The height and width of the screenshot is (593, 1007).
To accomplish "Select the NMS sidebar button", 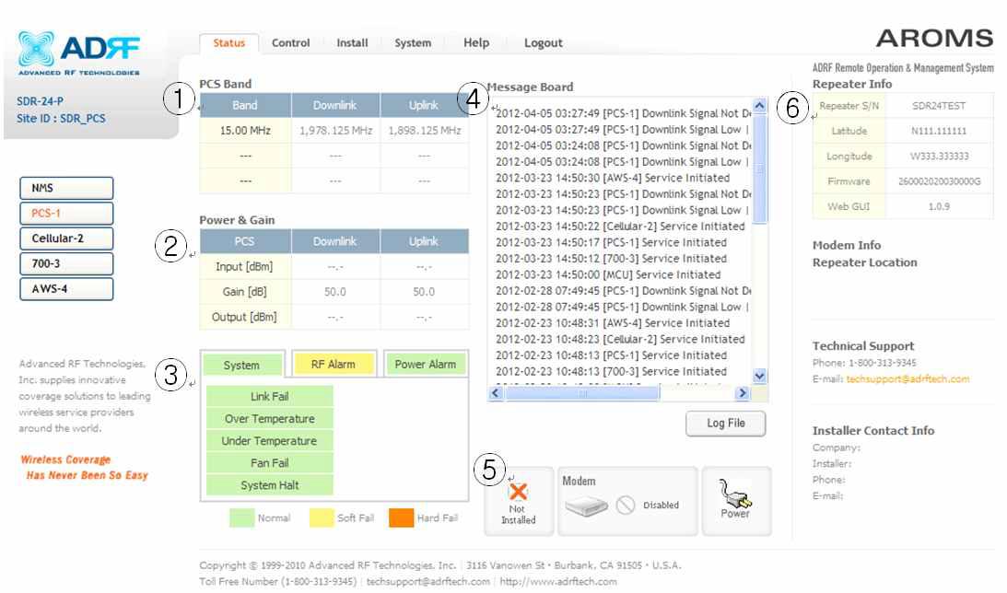I will [x=66, y=188].
